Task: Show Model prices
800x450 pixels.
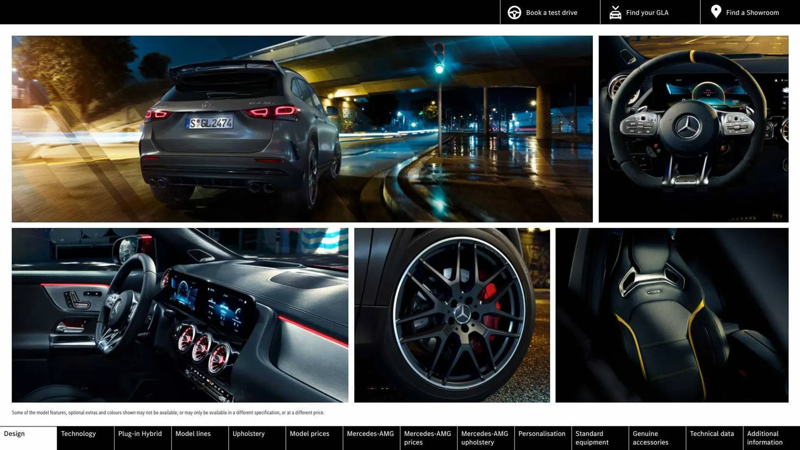Action: 310,433
